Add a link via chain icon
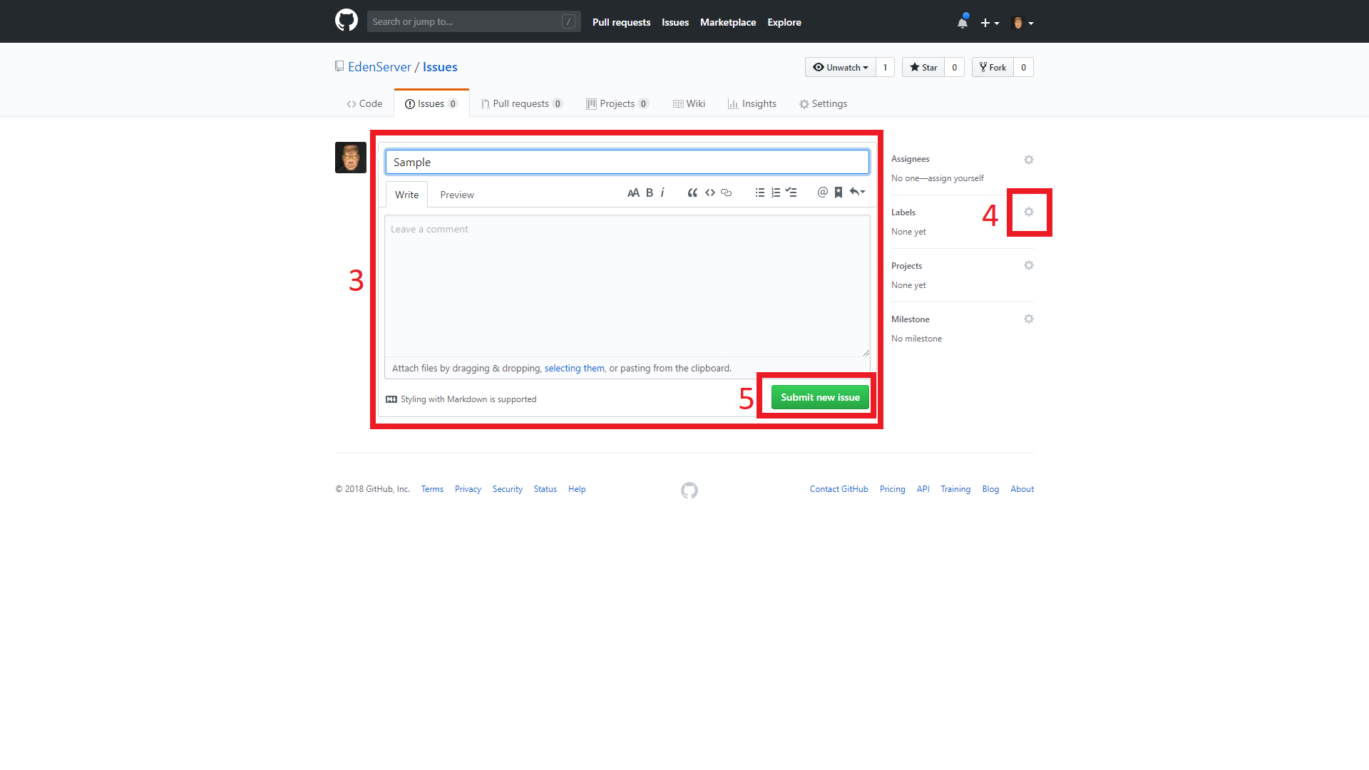Image resolution: width=1369 pixels, height=770 pixels. point(726,192)
